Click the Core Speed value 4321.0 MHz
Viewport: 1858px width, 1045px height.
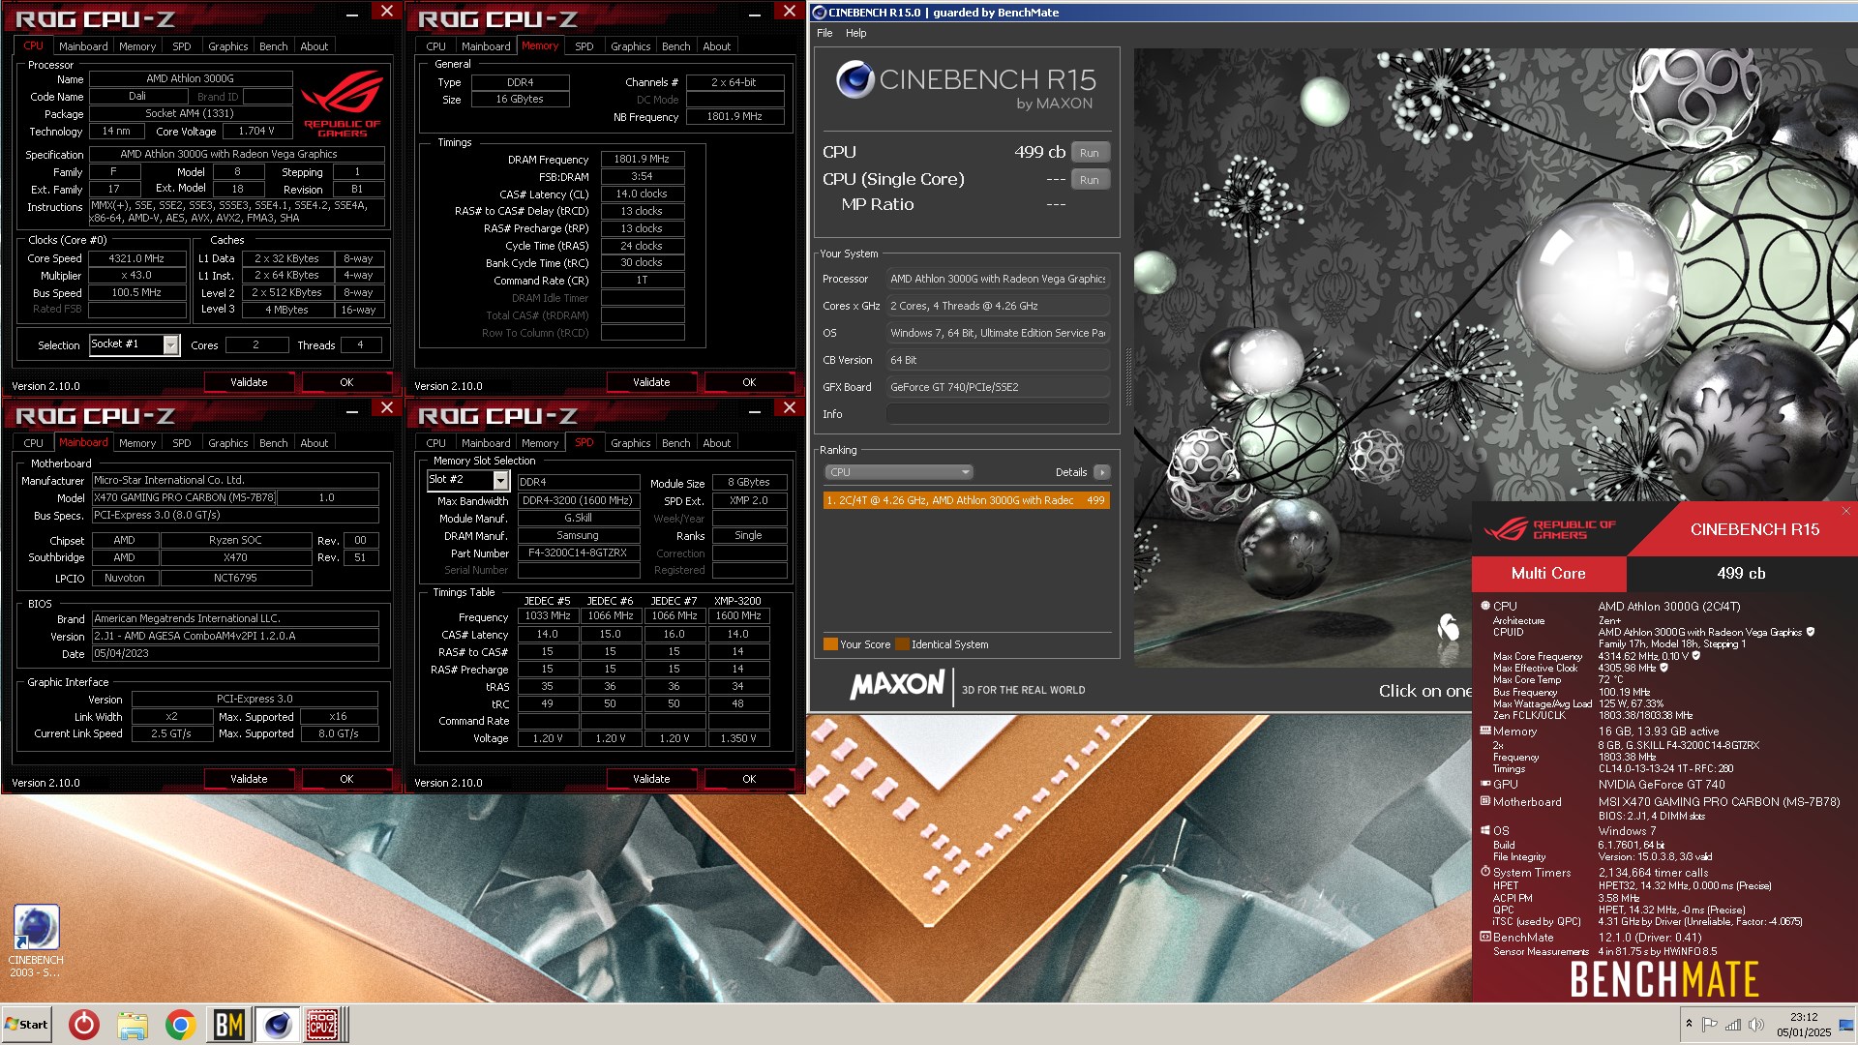coord(136,258)
